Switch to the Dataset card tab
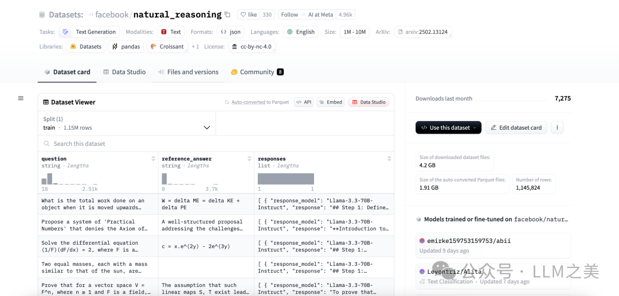The height and width of the screenshot is (296, 619). pos(67,72)
